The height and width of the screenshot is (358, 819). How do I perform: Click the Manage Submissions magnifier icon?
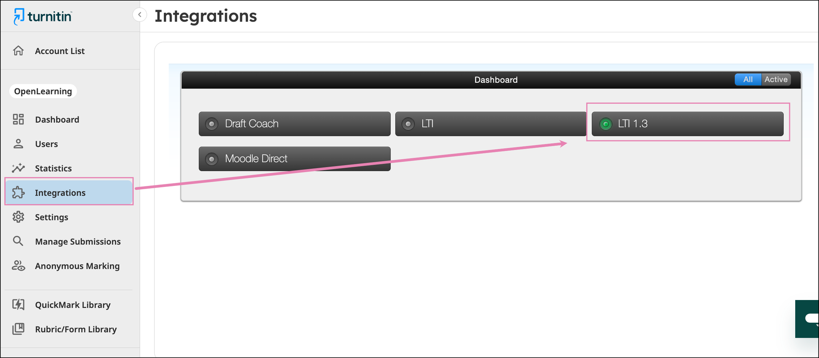[18, 241]
